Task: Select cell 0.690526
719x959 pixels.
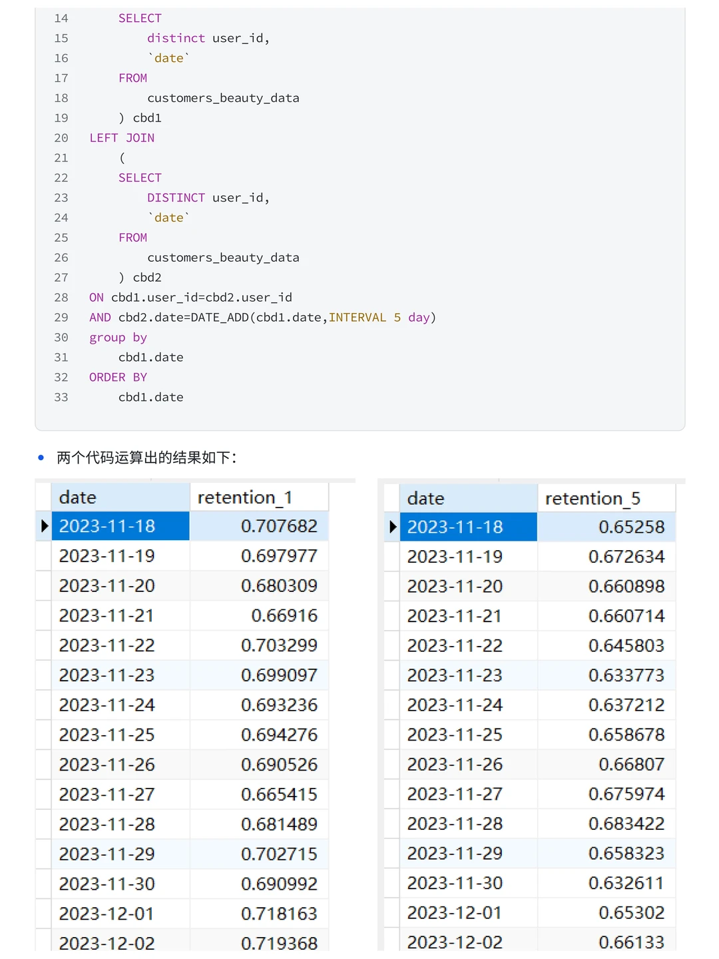Action: tap(259, 764)
